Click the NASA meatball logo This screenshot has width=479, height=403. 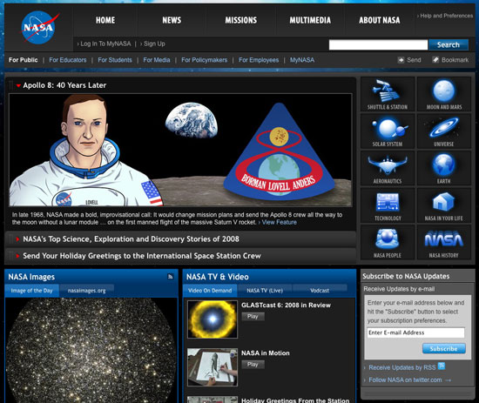tap(39, 28)
